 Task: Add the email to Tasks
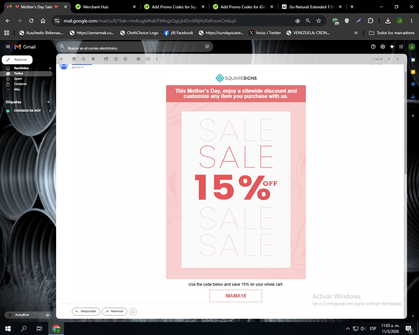coord(125,59)
